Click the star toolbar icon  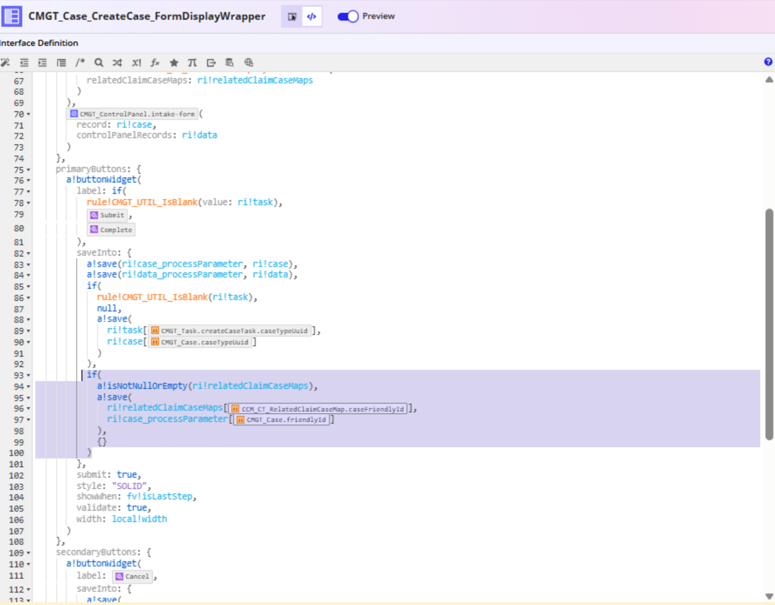(x=174, y=63)
